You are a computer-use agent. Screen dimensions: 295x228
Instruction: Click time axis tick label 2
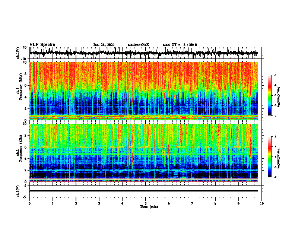[x=76, y=203]
